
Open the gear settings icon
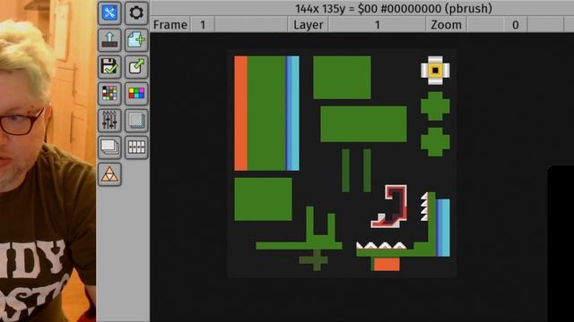click(136, 13)
